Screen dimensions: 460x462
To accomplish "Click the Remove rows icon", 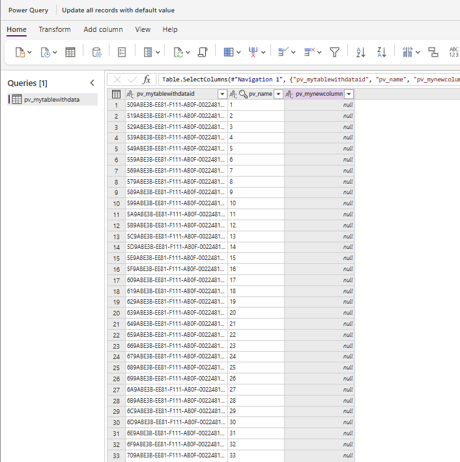I will tap(309, 52).
